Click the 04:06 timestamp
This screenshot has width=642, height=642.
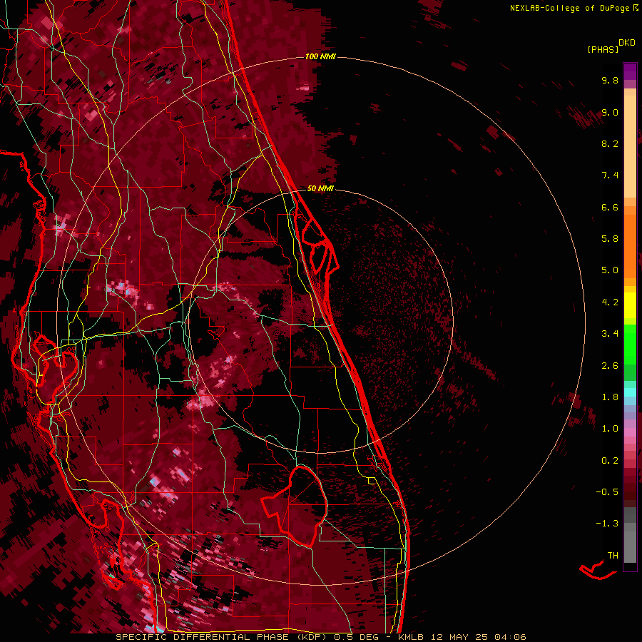[x=510, y=637]
